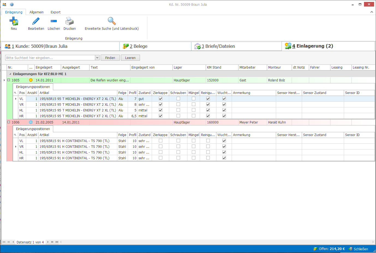Toggle Reinigung checkbox for Michelin HR
The height and width of the screenshot is (253, 376).
click(208, 116)
